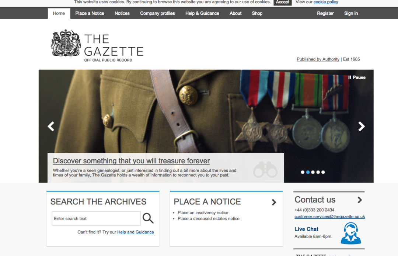Go back a slide using the left arrow
The width and height of the screenshot is (398, 256).
[50, 126]
